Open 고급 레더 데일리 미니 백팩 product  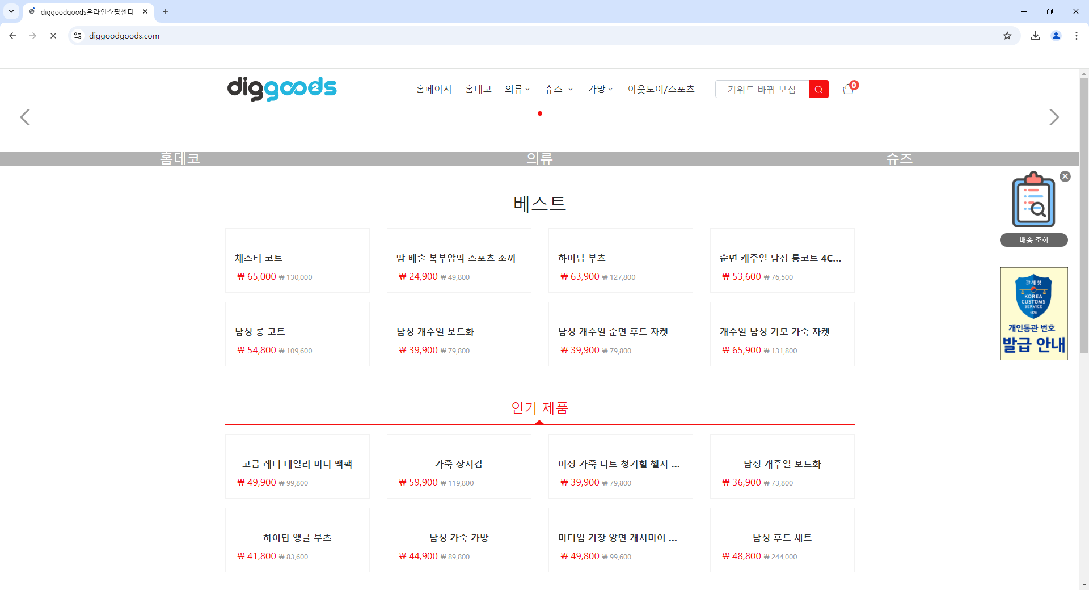[x=297, y=464]
